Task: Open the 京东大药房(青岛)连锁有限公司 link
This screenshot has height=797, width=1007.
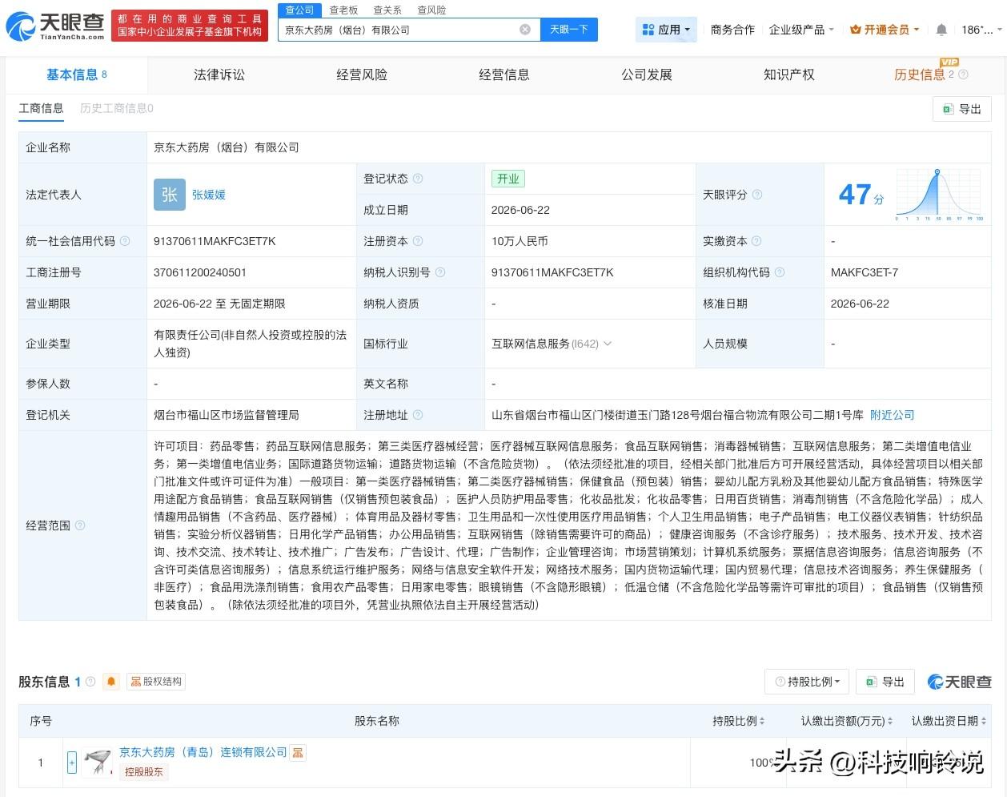Action: (203, 752)
